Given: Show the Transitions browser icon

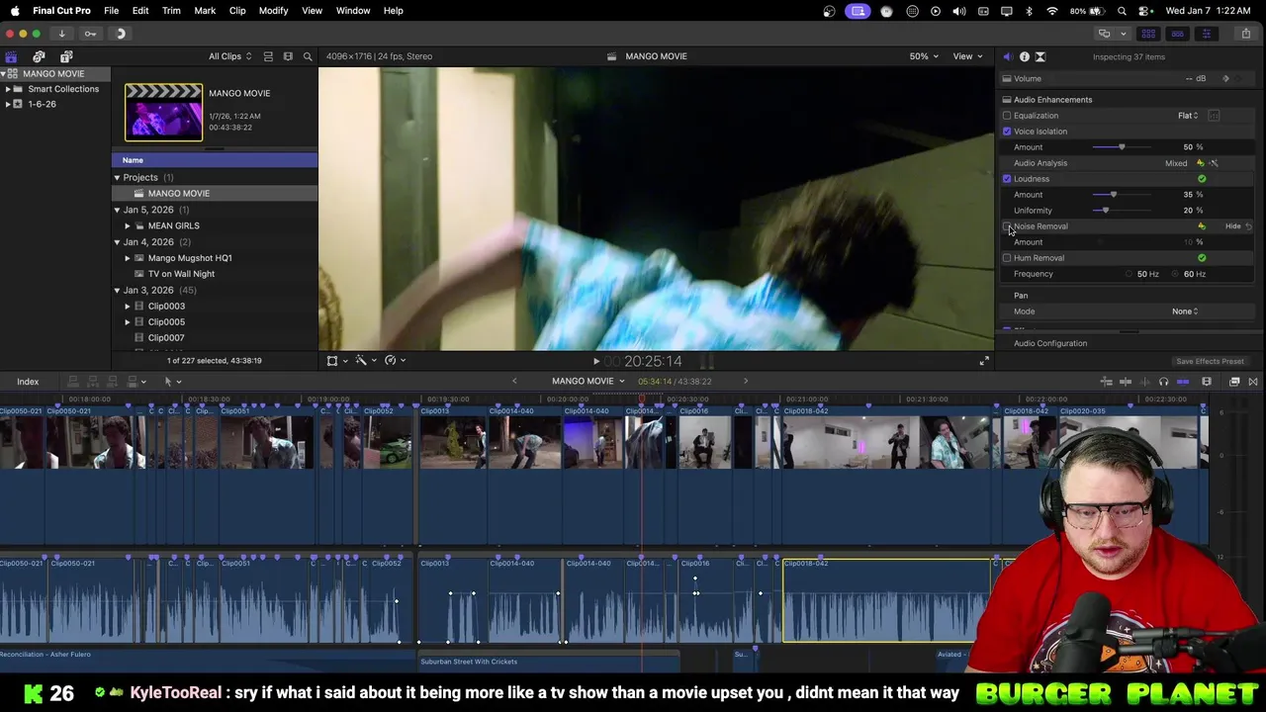Looking at the screenshot, I should pyautogui.click(x=1253, y=382).
